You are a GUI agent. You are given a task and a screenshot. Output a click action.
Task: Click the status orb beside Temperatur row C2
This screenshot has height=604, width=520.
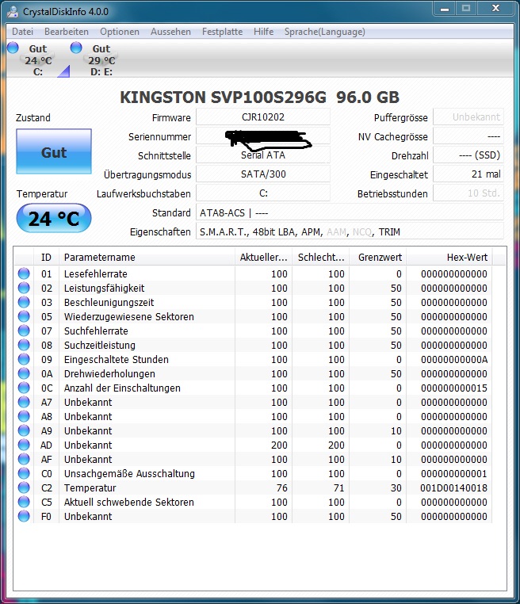[x=24, y=487]
